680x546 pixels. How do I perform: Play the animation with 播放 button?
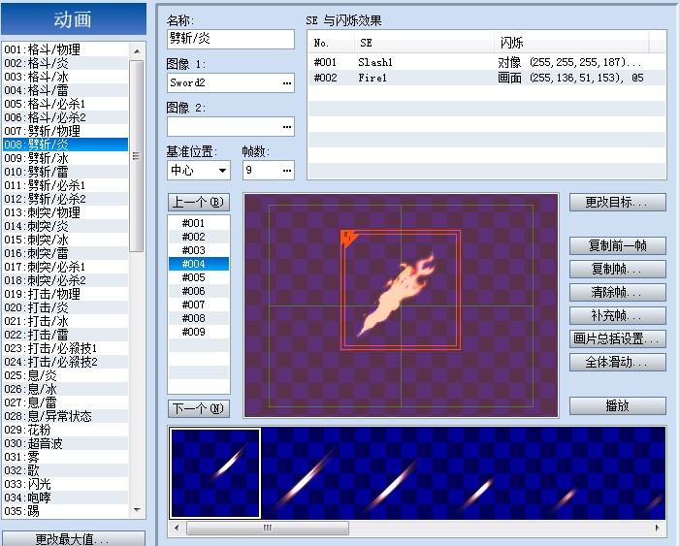pyautogui.click(x=618, y=406)
